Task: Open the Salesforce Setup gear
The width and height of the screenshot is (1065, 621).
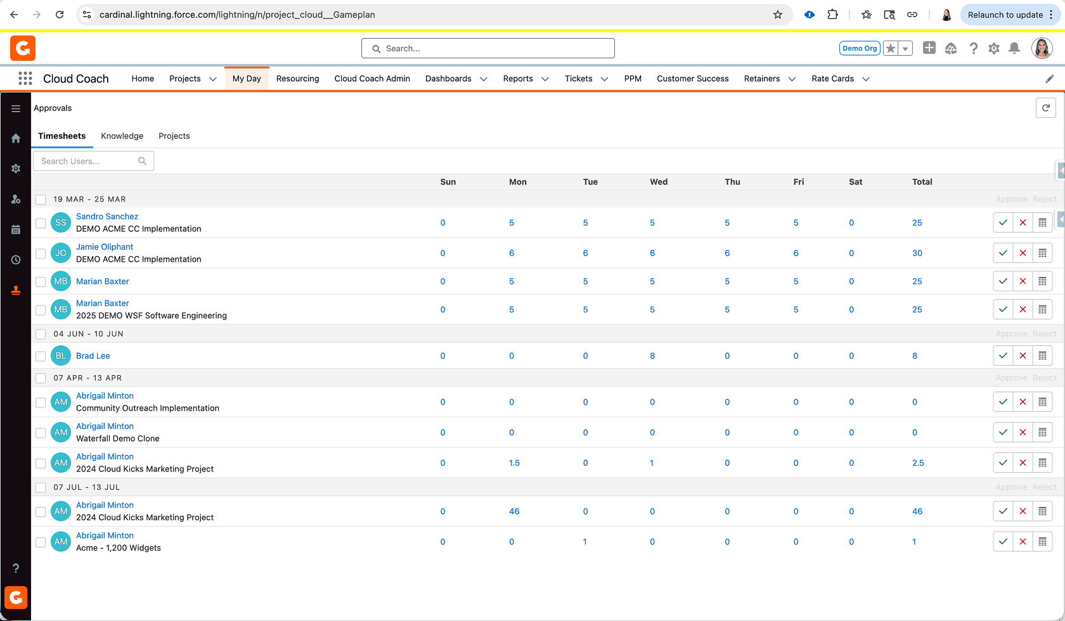Action: tap(994, 48)
